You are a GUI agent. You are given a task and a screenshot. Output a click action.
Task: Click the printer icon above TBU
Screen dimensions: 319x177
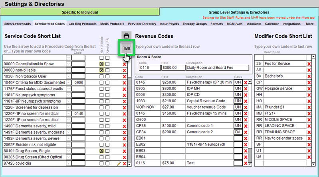126,36
